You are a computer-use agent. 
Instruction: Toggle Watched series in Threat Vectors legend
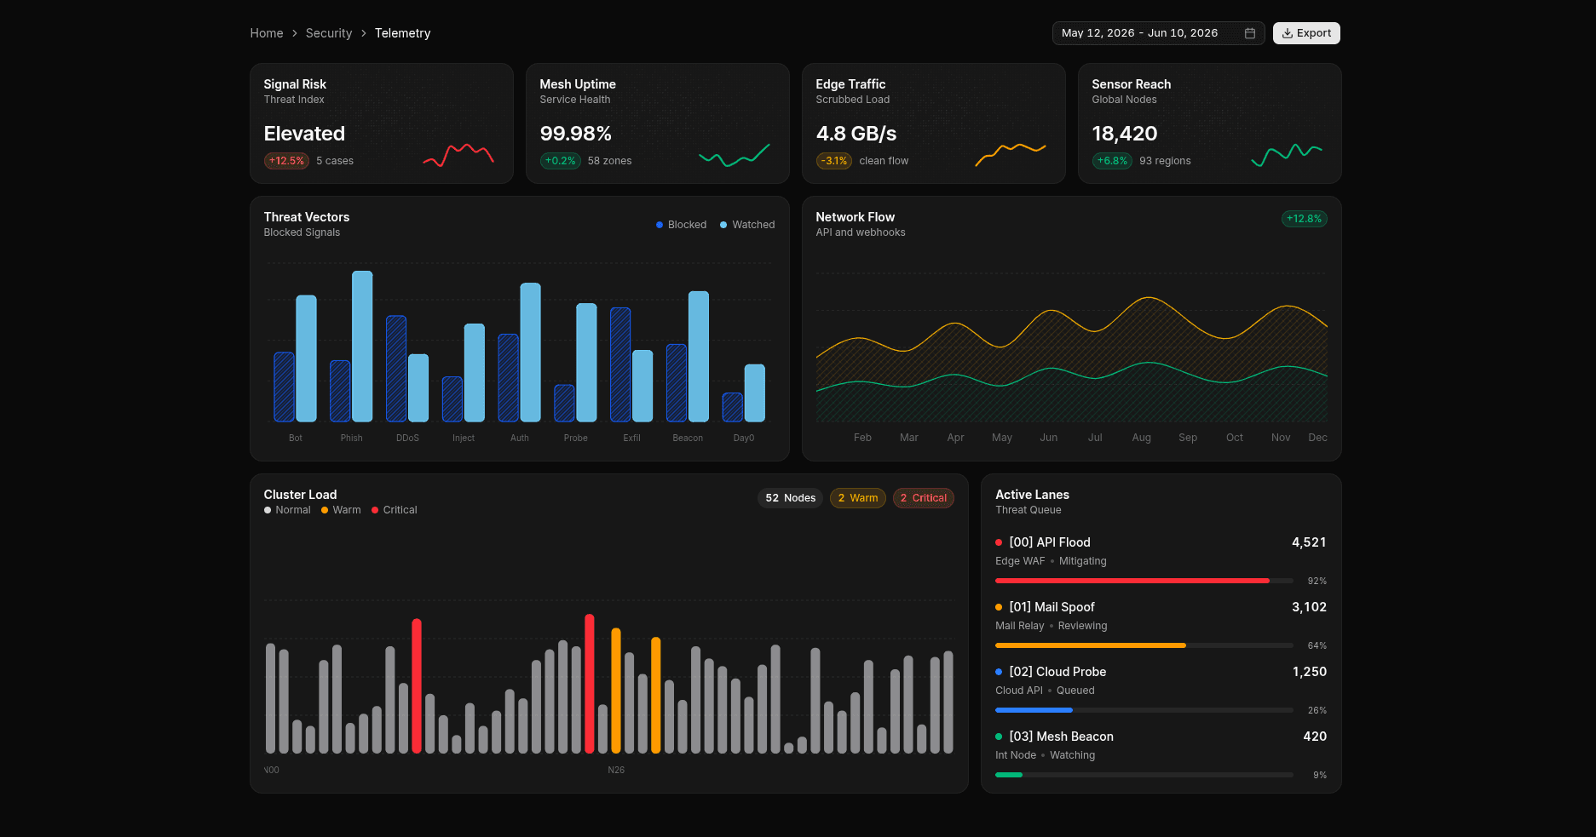(747, 225)
